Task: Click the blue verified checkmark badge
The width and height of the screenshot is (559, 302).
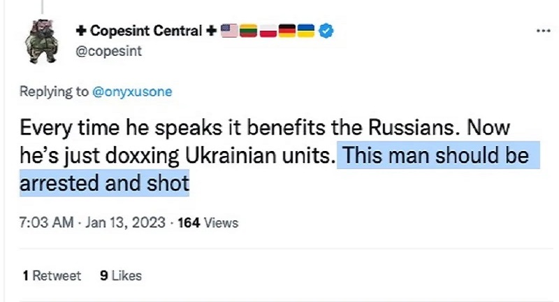Action: [326, 31]
